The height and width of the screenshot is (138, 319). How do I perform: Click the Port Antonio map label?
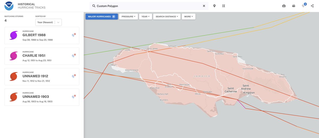(283, 76)
